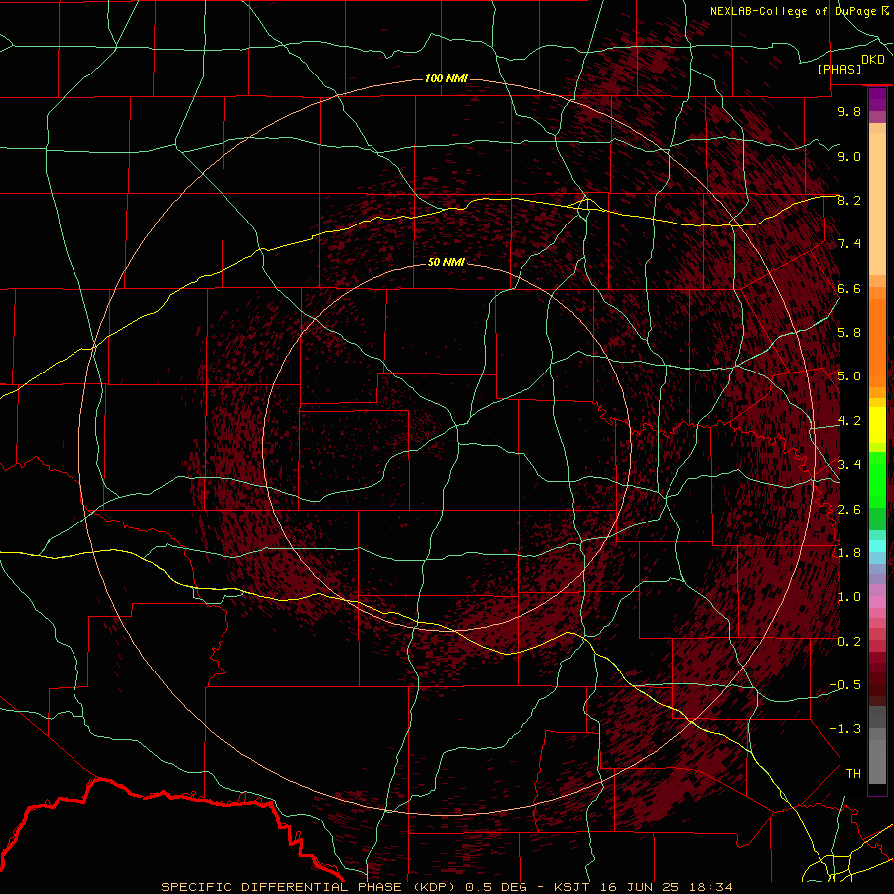
Task: Click the 0.2 value on color scale
Action: coord(849,642)
